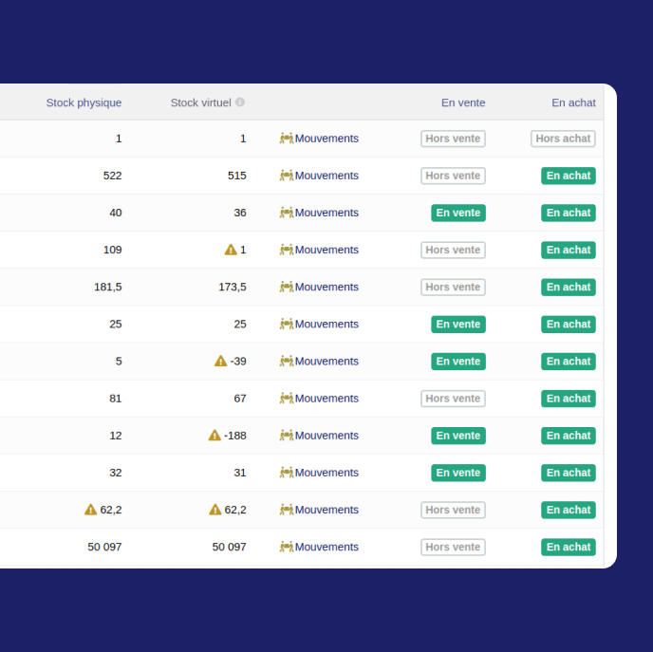The height and width of the screenshot is (652, 653).
Task: Open Mouvements link for the row with 25 stock
Action: (x=326, y=324)
